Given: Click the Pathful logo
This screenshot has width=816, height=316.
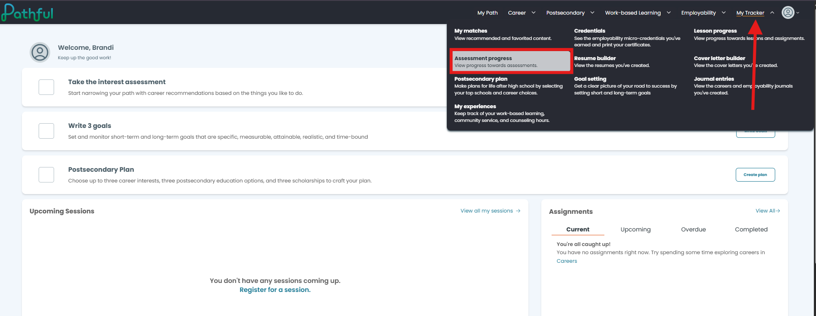Looking at the screenshot, I should pyautogui.click(x=27, y=12).
